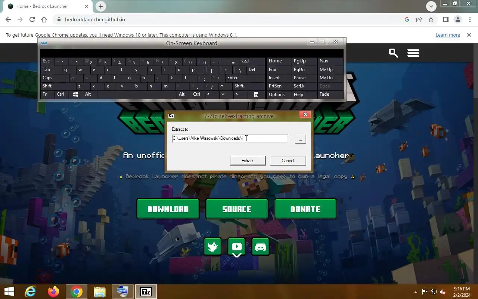Open Chrome profile icon
The image size is (478, 299).
point(457,19)
